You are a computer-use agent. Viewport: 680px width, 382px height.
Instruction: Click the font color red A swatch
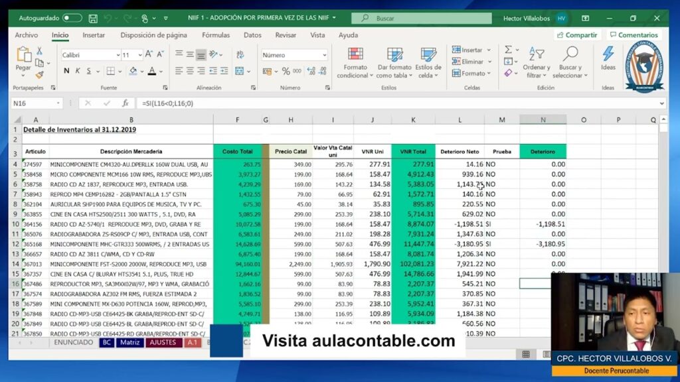(151, 71)
